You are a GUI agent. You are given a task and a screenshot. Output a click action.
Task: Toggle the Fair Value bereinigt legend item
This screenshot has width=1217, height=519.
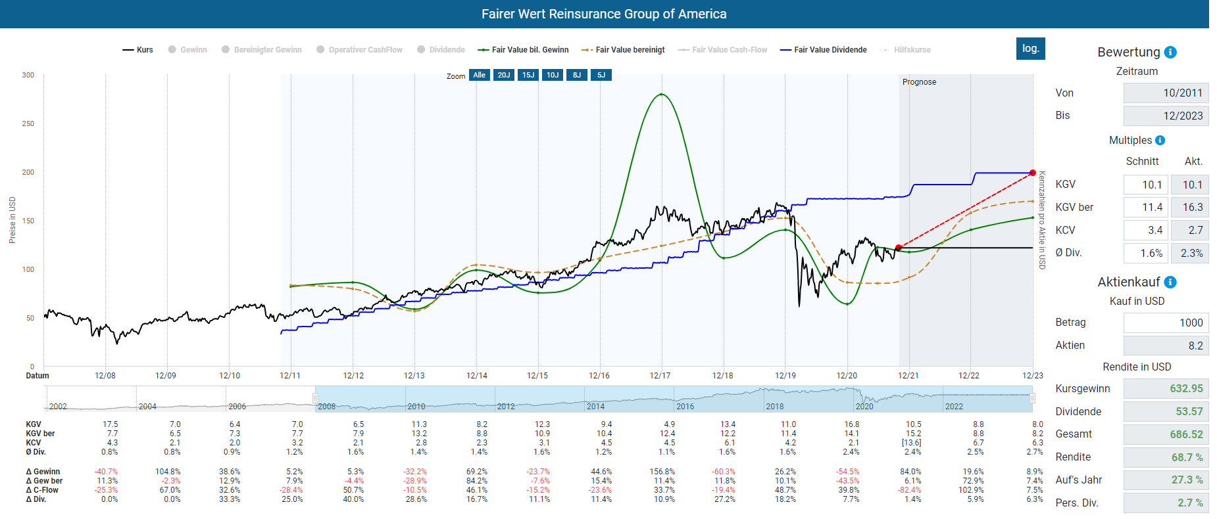[623, 50]
